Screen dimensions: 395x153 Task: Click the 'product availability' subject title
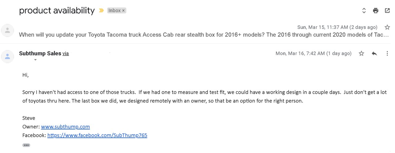click(57, 11)
